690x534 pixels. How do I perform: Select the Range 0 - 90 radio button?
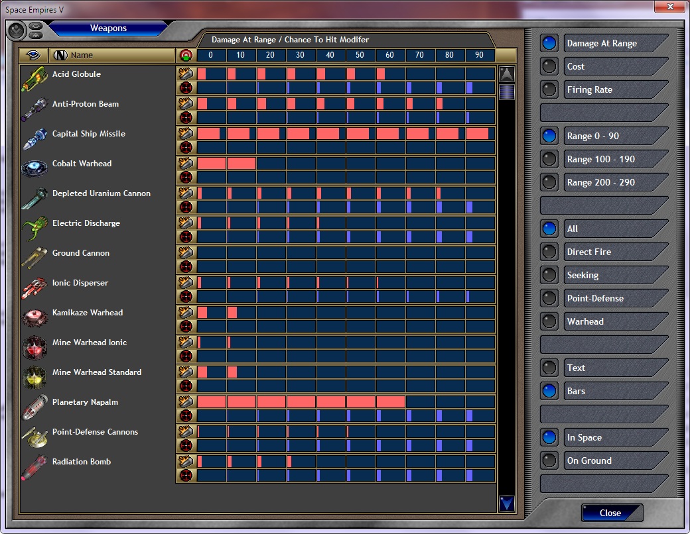[549, 136]
